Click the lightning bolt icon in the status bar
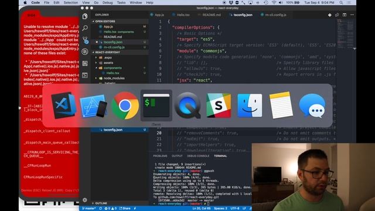 pyautogui.click(x=135, y=209)
